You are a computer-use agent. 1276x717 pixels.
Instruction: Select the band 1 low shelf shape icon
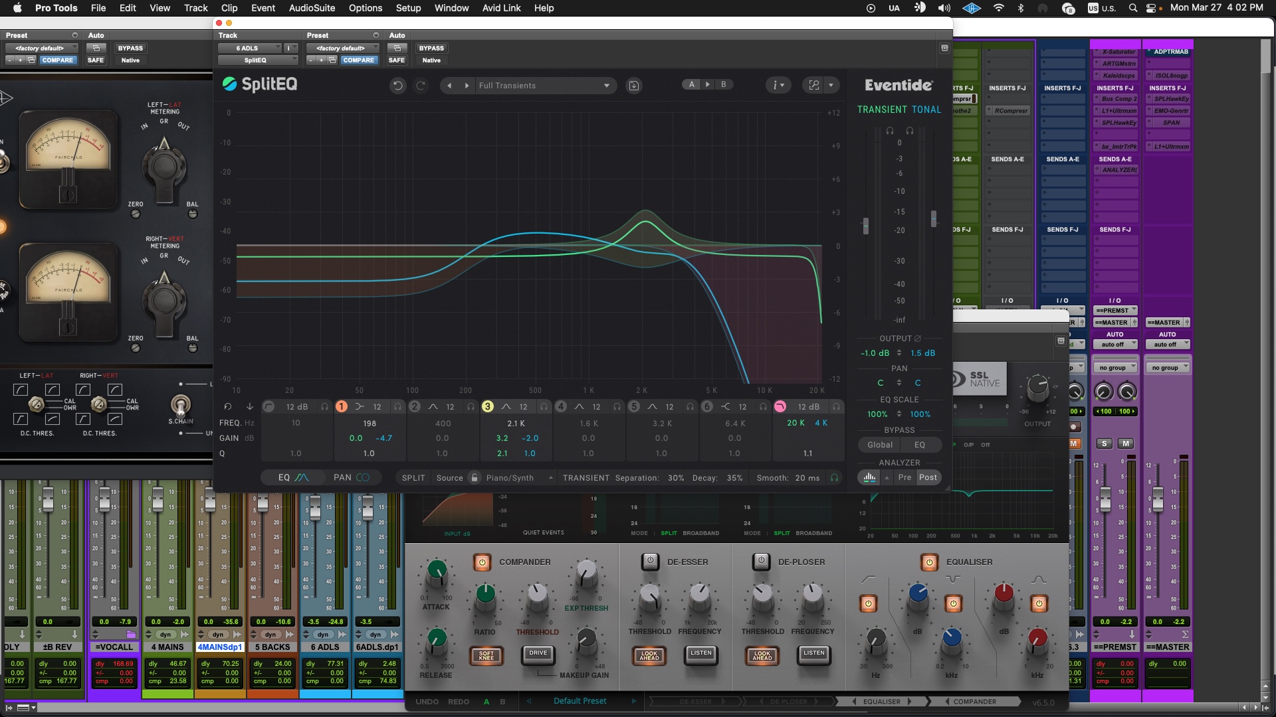pos(360,406)
